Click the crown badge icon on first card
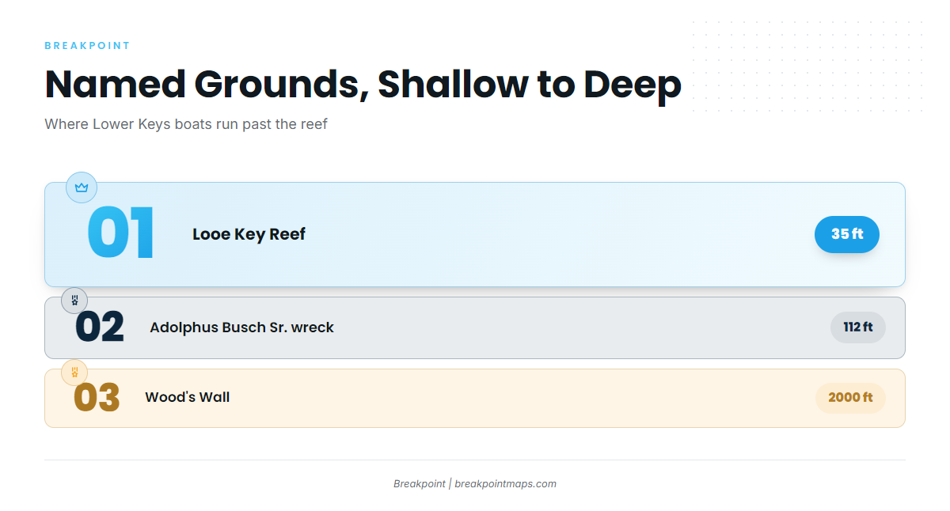Image resolution: width=950 pixels, height=511 pixels. [82, 187]
